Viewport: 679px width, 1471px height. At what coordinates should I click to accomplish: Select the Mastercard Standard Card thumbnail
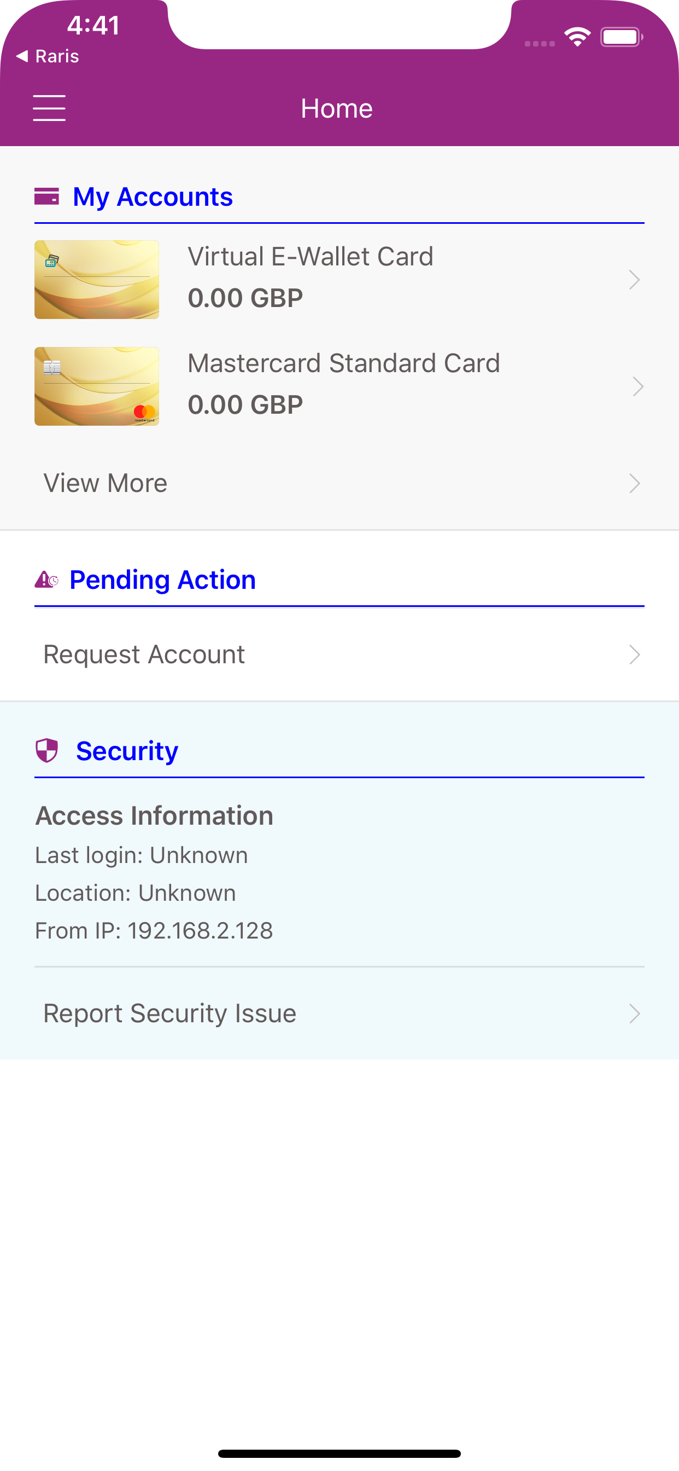(96, 386)
